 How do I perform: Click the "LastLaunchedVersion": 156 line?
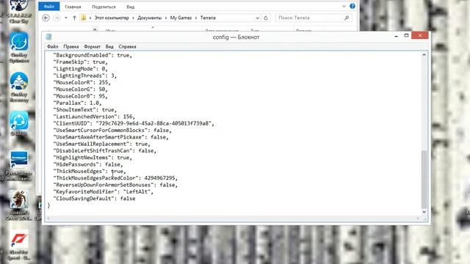click(x=94, y=117)
